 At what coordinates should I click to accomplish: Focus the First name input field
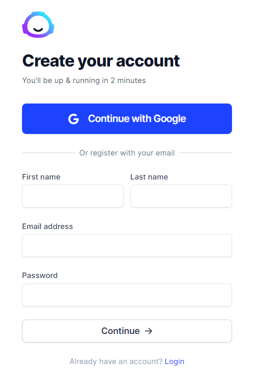72,196
